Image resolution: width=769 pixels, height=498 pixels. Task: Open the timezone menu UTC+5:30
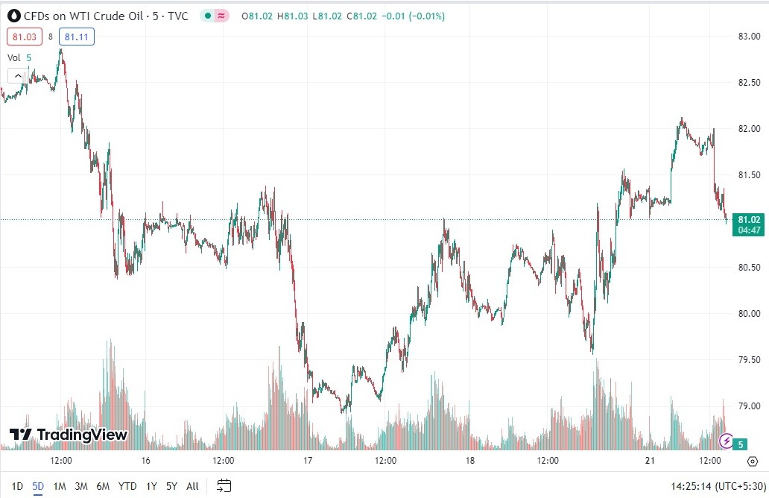[x=737, y=486]
